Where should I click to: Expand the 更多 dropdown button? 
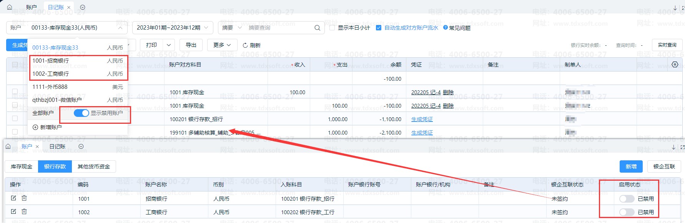[222, 45]
